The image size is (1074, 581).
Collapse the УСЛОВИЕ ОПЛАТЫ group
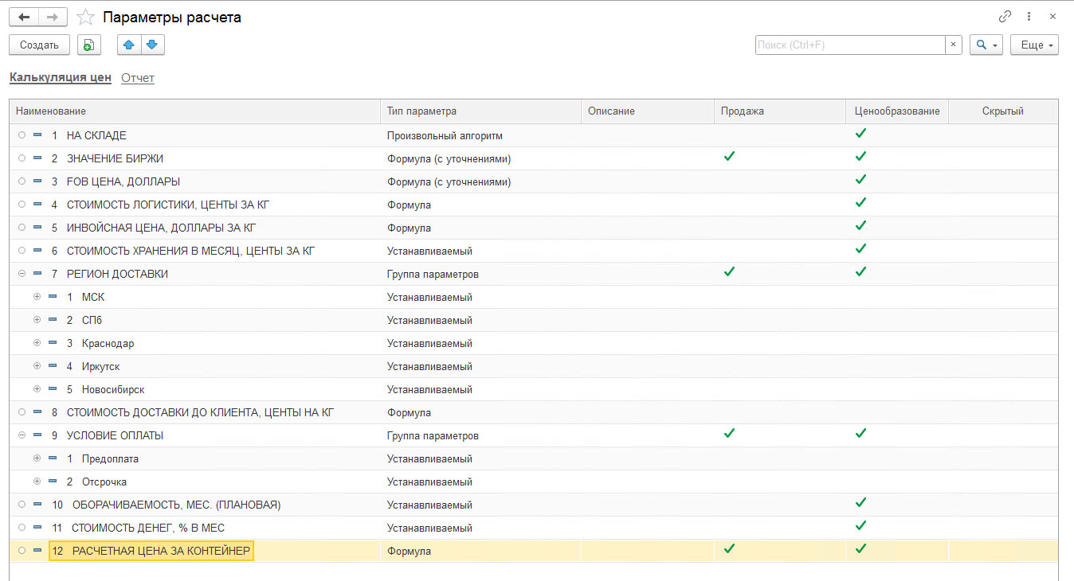pos(22,435)
